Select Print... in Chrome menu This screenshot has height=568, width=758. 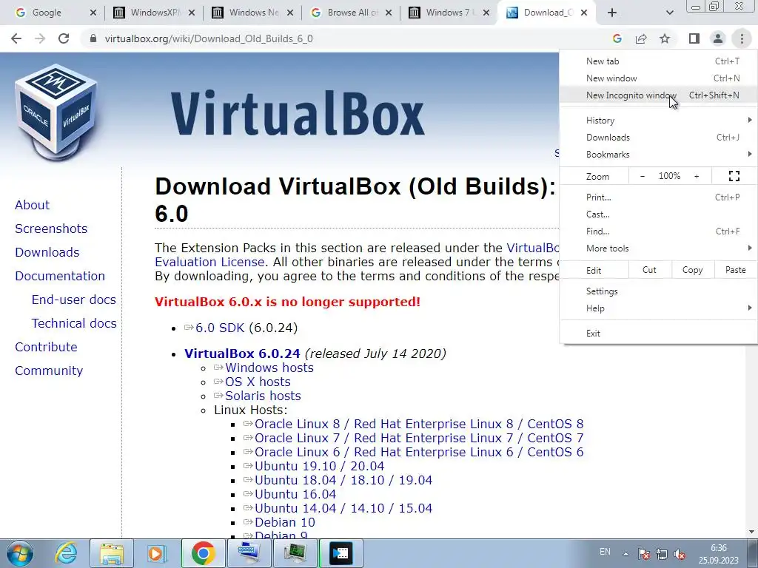[x=658, y=197]
